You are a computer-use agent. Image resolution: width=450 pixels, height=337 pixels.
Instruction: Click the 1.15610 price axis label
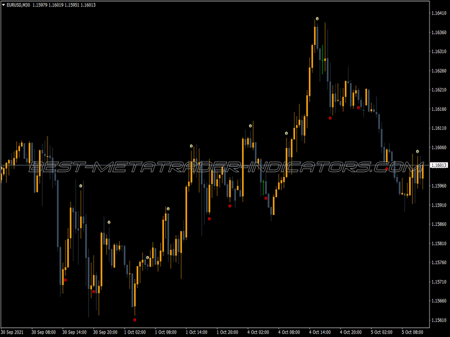coord(439,320)
